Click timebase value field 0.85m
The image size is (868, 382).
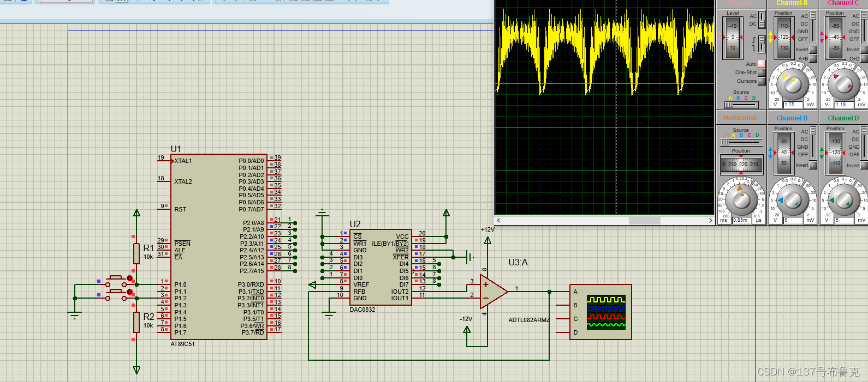click(x=742, y=220)
